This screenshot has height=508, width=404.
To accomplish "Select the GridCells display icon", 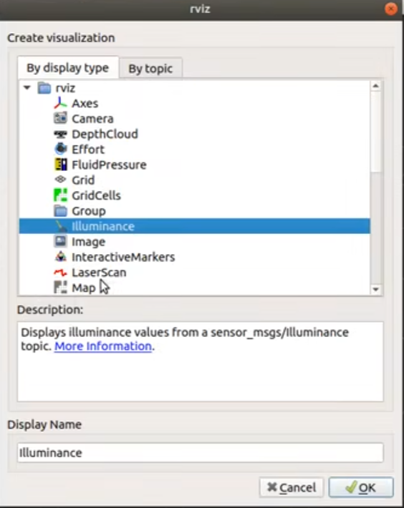I will [x=60, y=195].
